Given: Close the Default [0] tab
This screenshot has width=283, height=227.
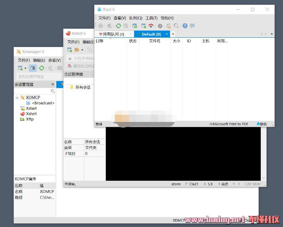Looking at the screenshot, I should pos(167,34).
